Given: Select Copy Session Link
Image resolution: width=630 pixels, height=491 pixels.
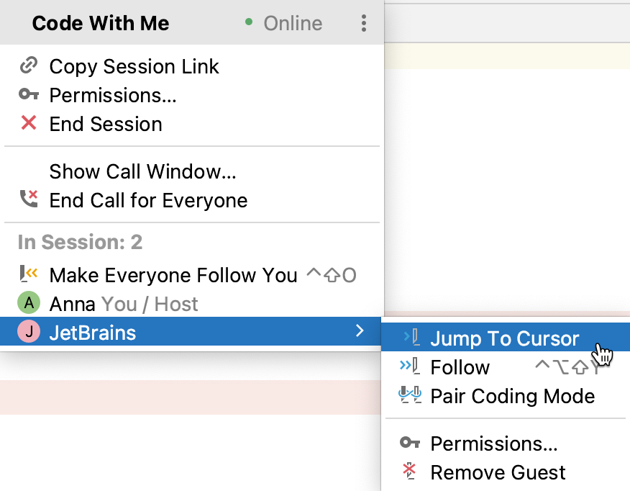Looking at the screenshot, I should pyautogui.click(x=134, y=66).
